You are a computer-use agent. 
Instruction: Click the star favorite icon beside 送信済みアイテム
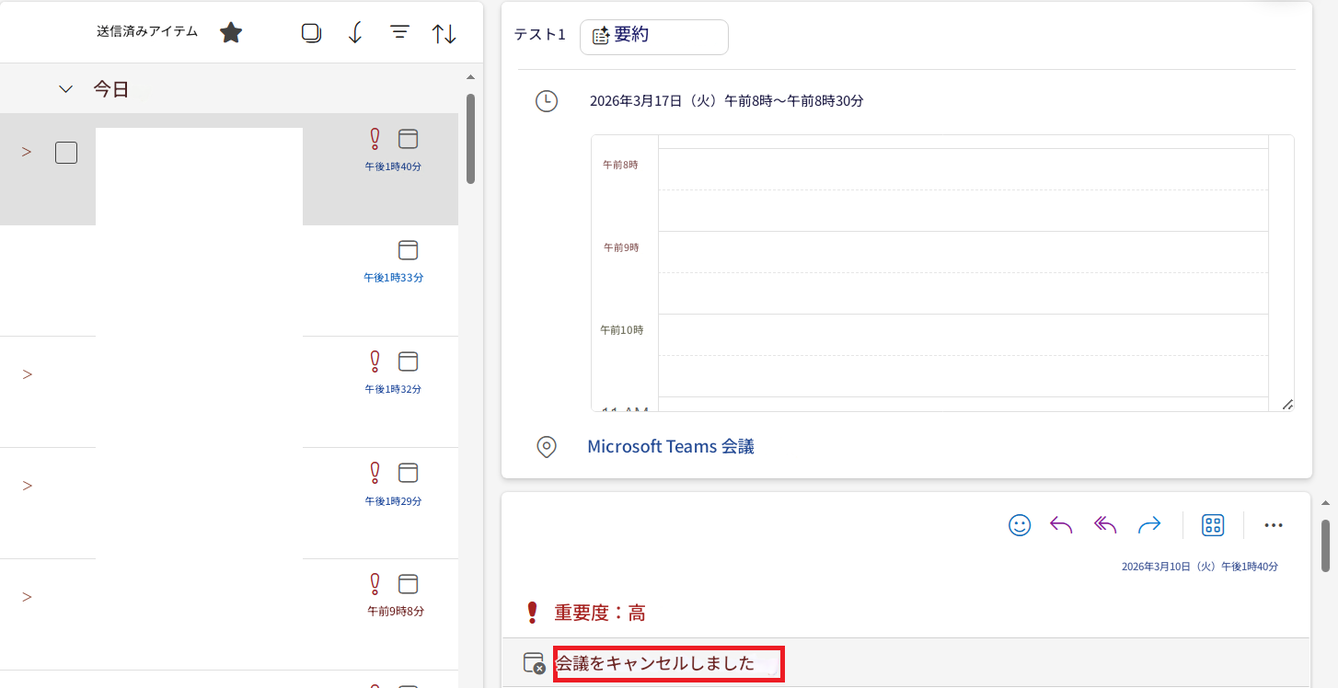click(x=231, y=33)
